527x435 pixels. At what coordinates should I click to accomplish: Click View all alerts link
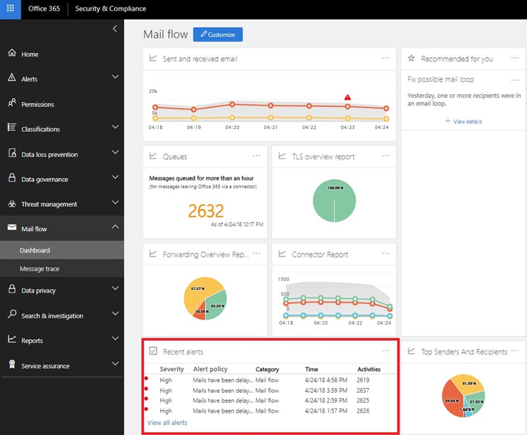[x=167, y=423]
